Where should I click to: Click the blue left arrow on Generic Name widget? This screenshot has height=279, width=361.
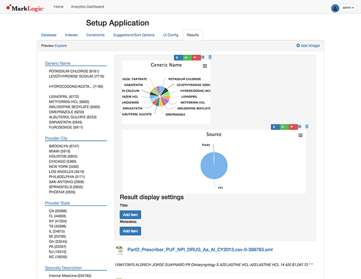click(178, 57)
